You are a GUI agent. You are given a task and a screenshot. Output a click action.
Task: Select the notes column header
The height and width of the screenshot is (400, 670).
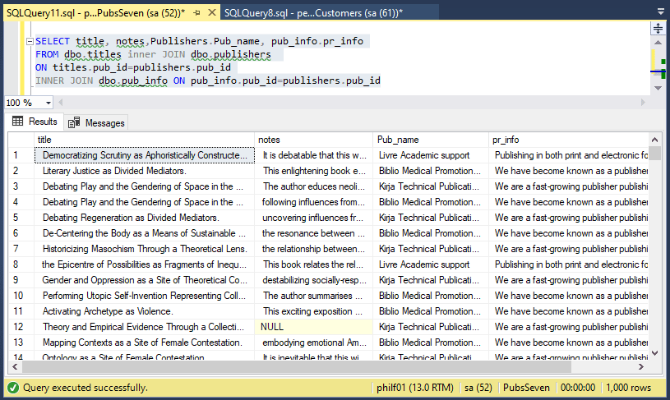tap(314, 140)
